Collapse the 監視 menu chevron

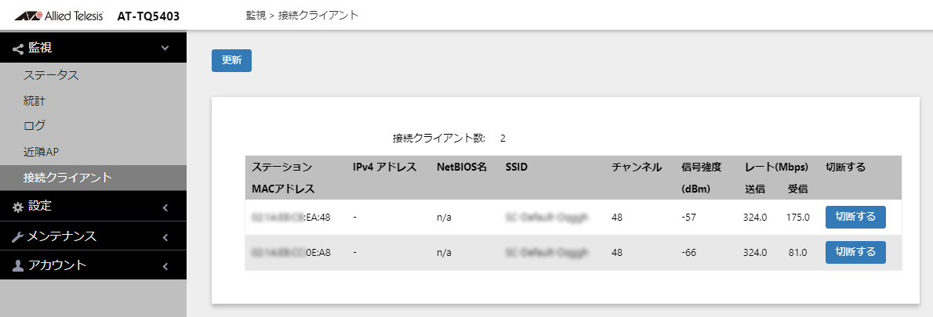pyautogui.click(x=165, y=48)
